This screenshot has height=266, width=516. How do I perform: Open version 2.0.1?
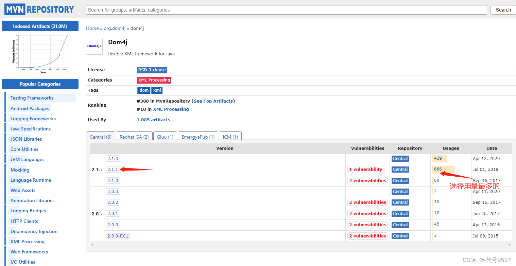(x=113, y=214)
